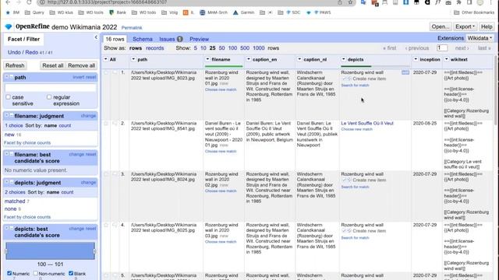Show data as records
499x280 pixels.
tap(154, 48)
